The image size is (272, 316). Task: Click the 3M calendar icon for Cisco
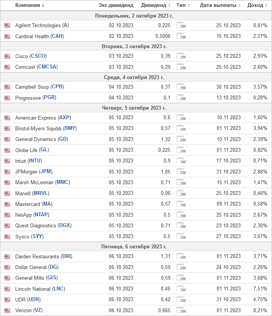point(181,56)
